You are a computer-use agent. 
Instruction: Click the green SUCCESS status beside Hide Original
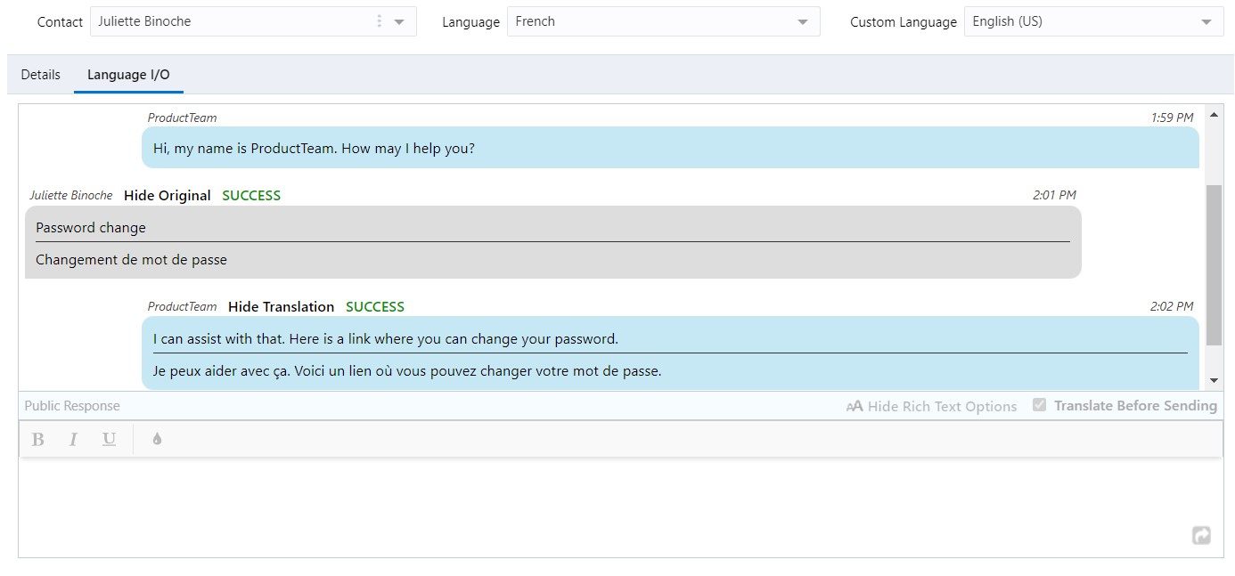[251, 196]
